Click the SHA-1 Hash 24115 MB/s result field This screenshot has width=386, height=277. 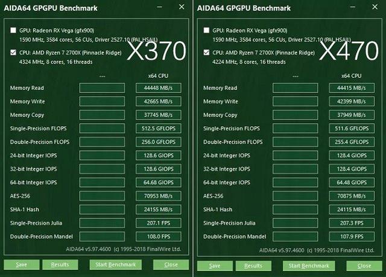coord(350,209)
